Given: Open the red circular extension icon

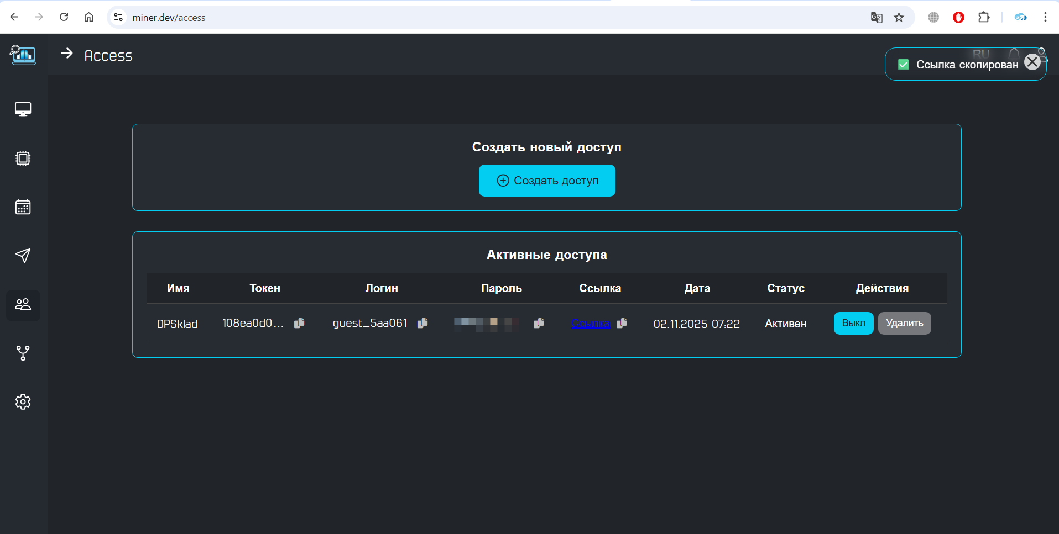Looking at the screenshot, I should [958, 17].
